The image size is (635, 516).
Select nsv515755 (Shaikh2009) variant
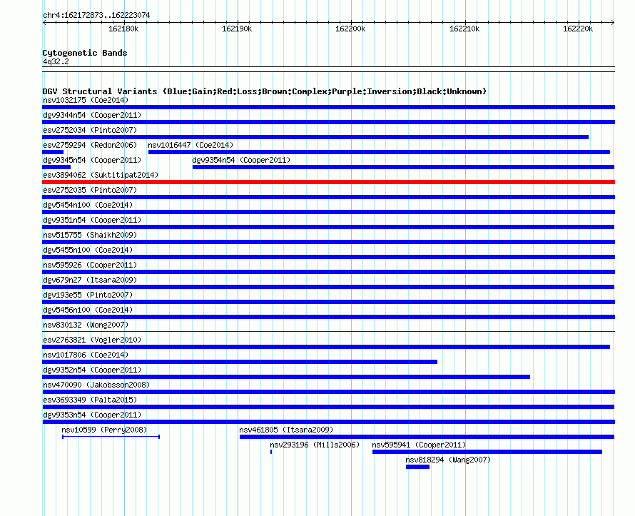[x=328, y=242]
